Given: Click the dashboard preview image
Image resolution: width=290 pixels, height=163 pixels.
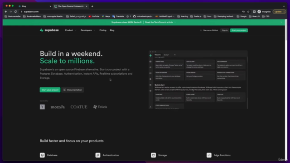Looking at the screenshot, I should pos(198,80).
